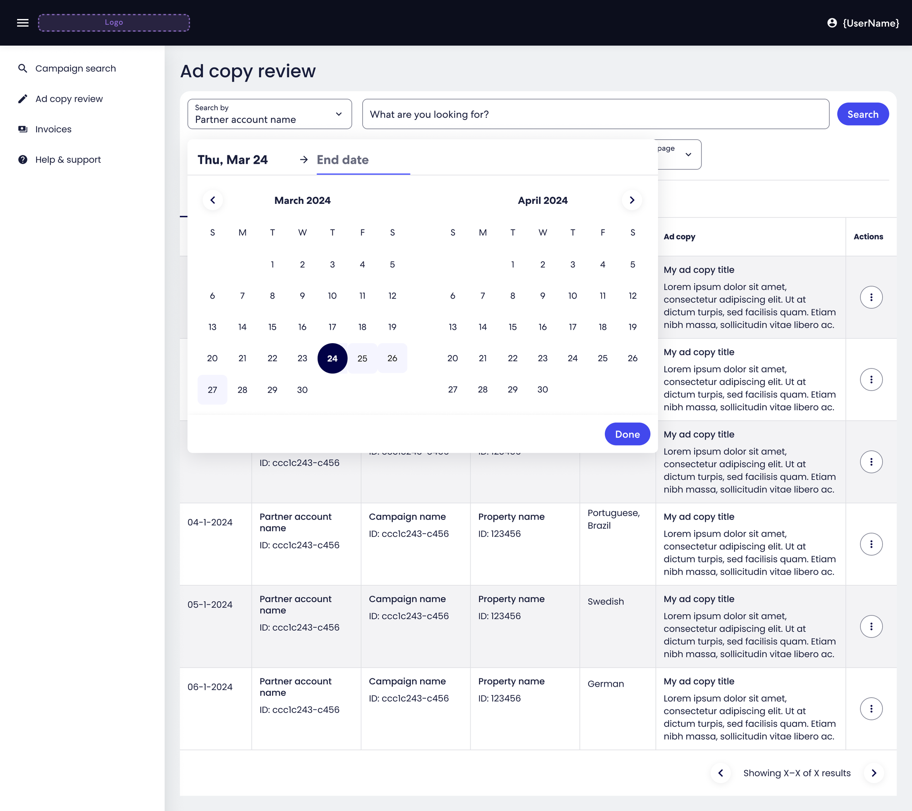The height and width of the screenshot is (811, 912).
Task: Click the Help & support question mark icon
Action: [23, 159]
